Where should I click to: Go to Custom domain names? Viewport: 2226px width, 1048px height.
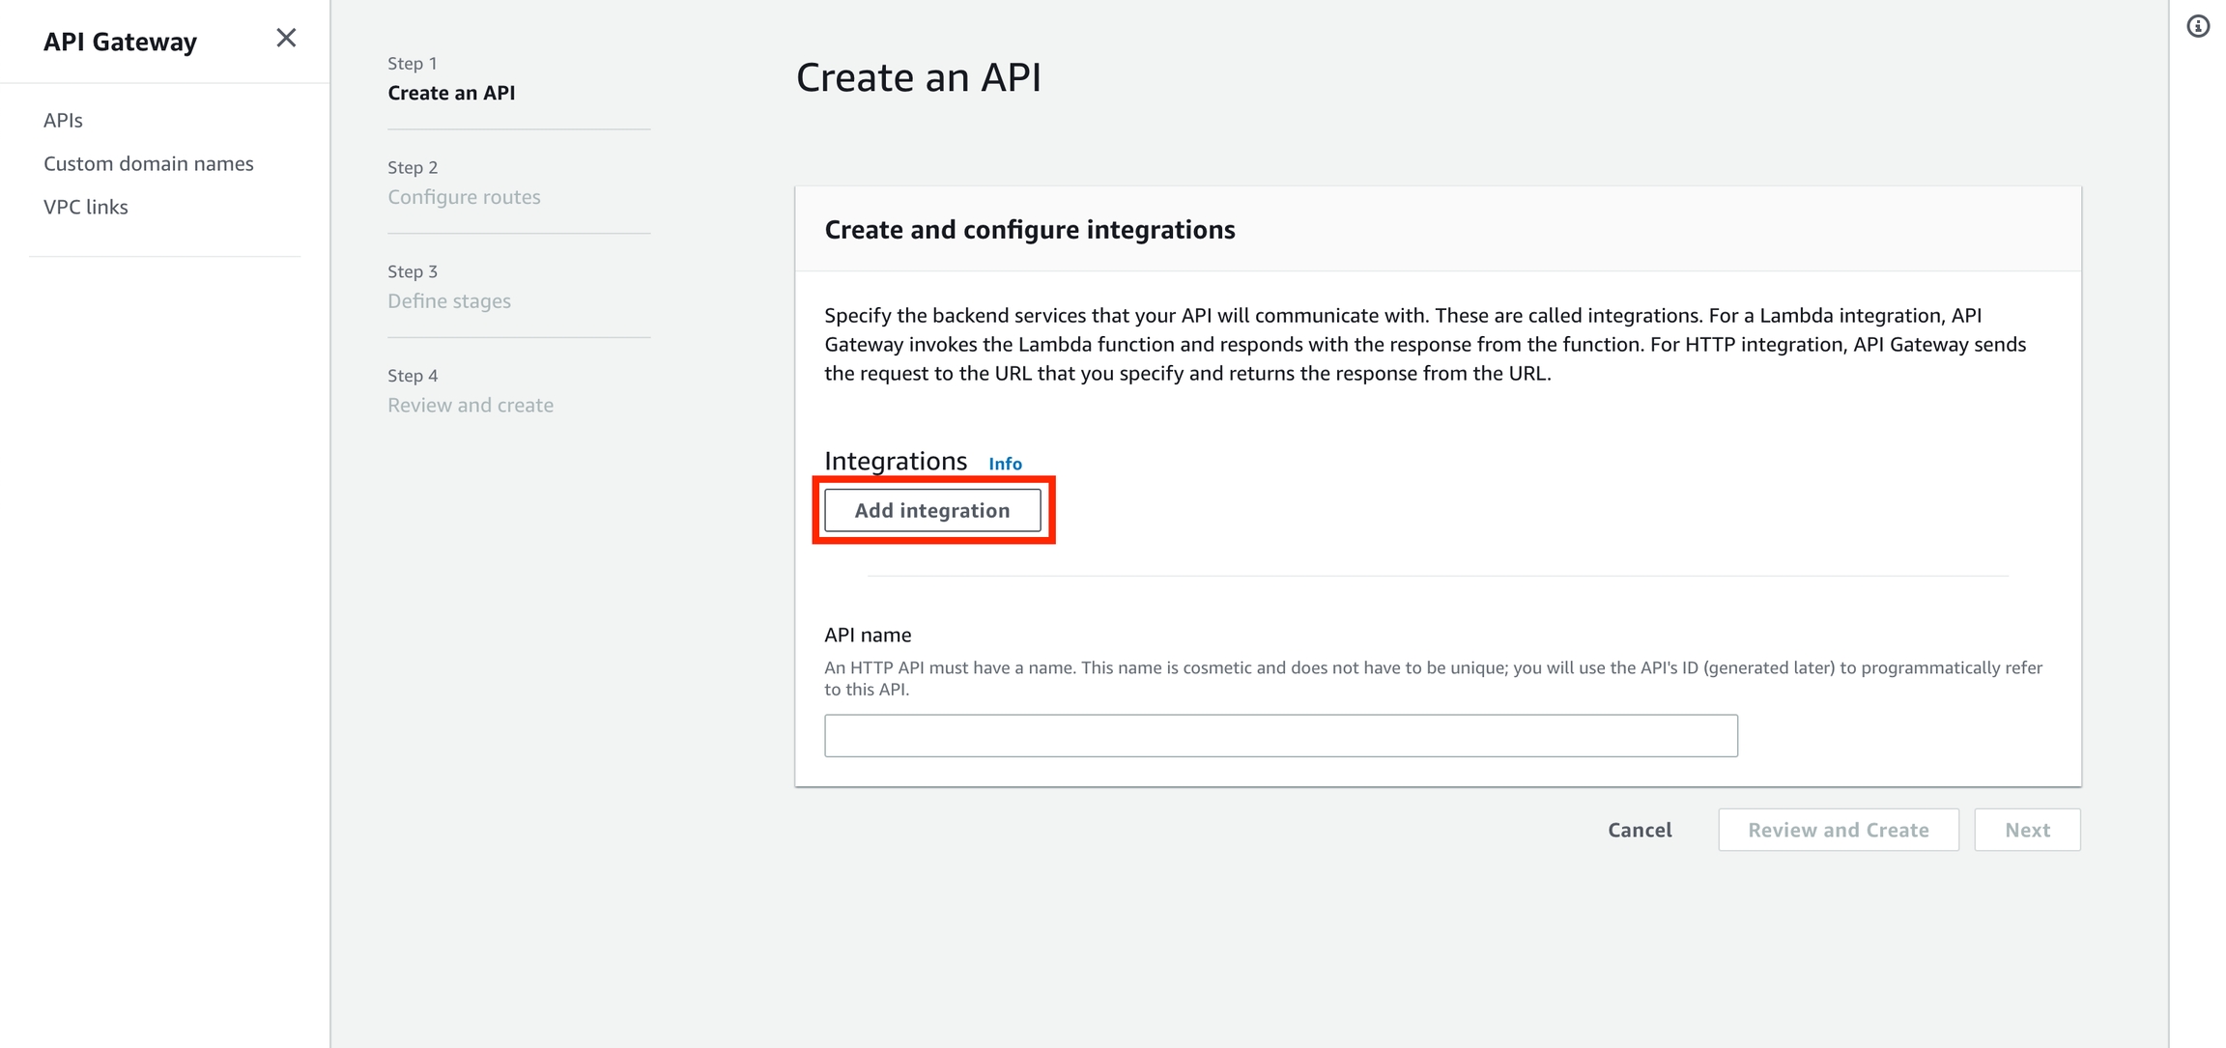(x=148, y=163)
